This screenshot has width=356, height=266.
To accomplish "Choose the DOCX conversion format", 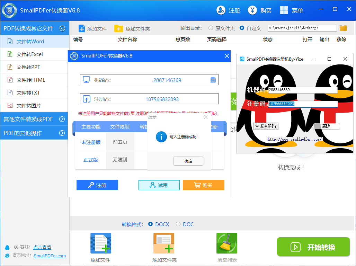I will tap(150, 224).
